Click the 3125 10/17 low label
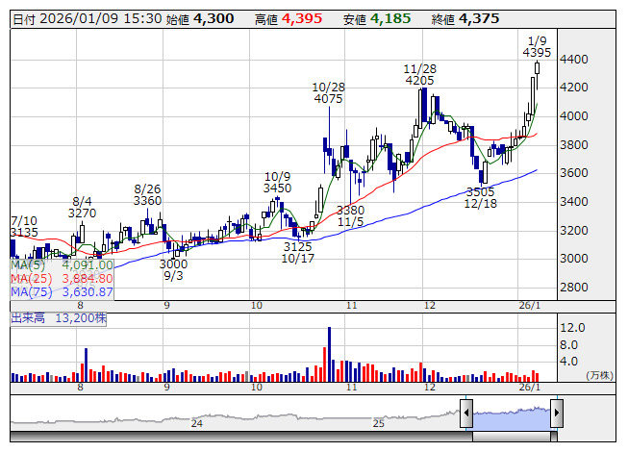This screenshot has height=452, width=628. (297, 252)
